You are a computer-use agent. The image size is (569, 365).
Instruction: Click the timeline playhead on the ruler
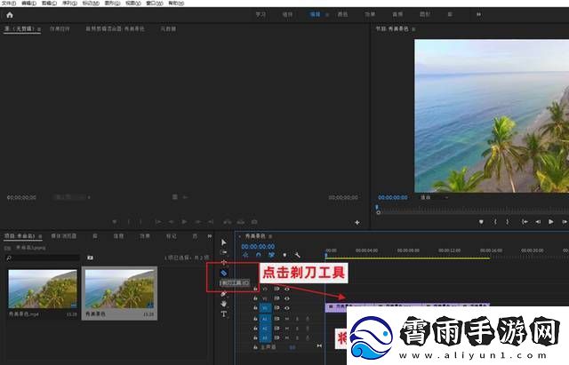(x=326, y=256)
